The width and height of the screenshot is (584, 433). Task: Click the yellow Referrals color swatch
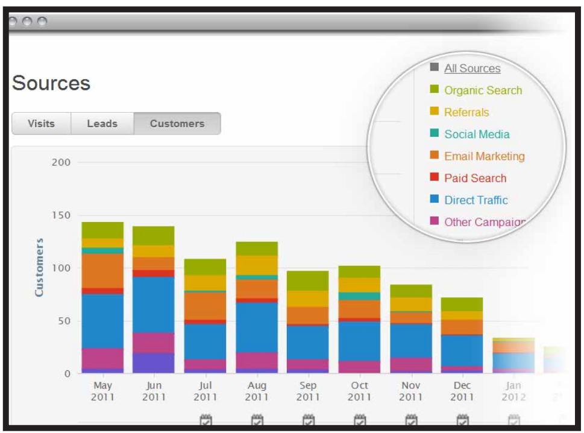[x=435, y=111]
